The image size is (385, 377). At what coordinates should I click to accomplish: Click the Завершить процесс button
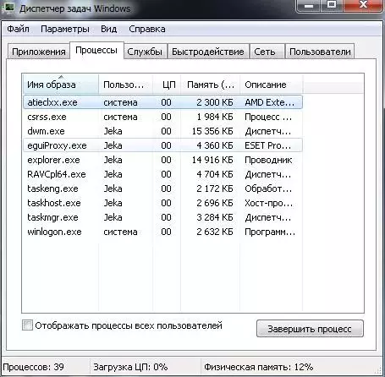pyautogui.click(x=310, y=329)
